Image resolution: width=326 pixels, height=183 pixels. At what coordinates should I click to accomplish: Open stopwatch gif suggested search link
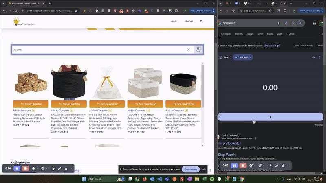coord(272,46)
